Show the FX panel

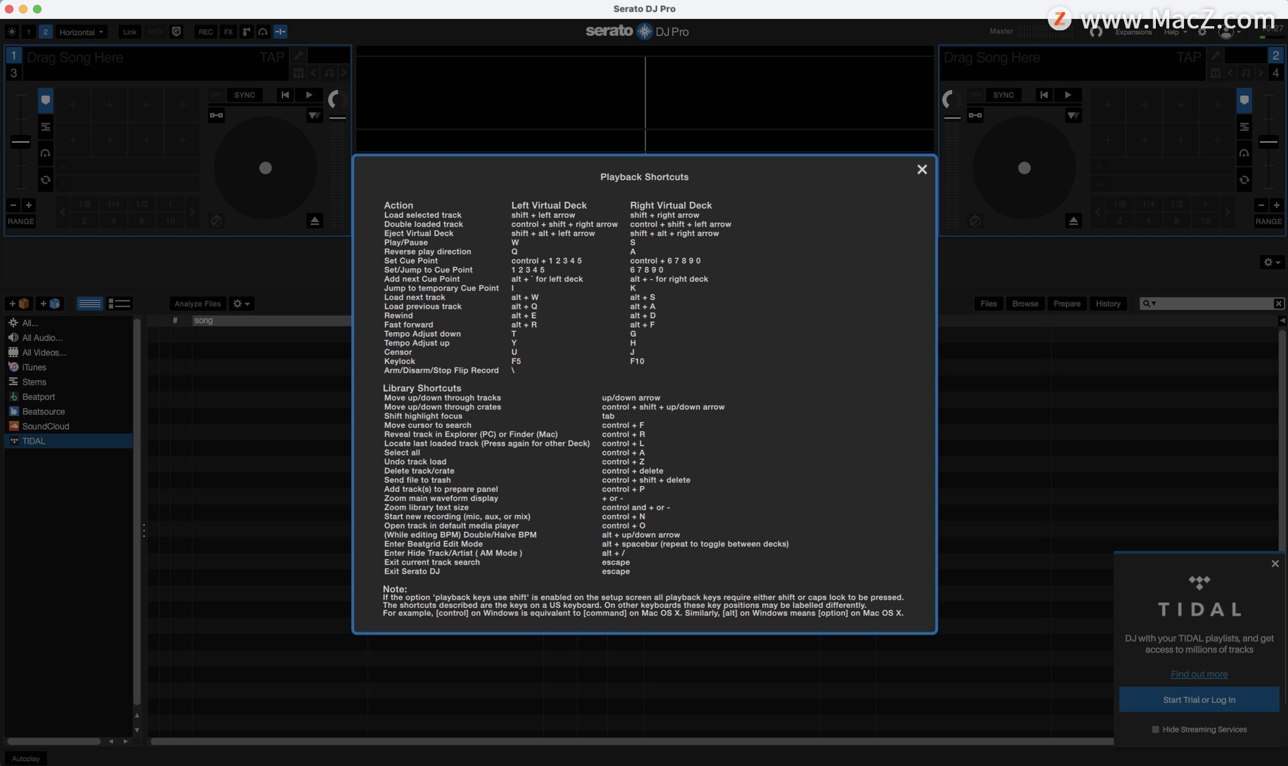pyautogui.click(x=228, y=32)
